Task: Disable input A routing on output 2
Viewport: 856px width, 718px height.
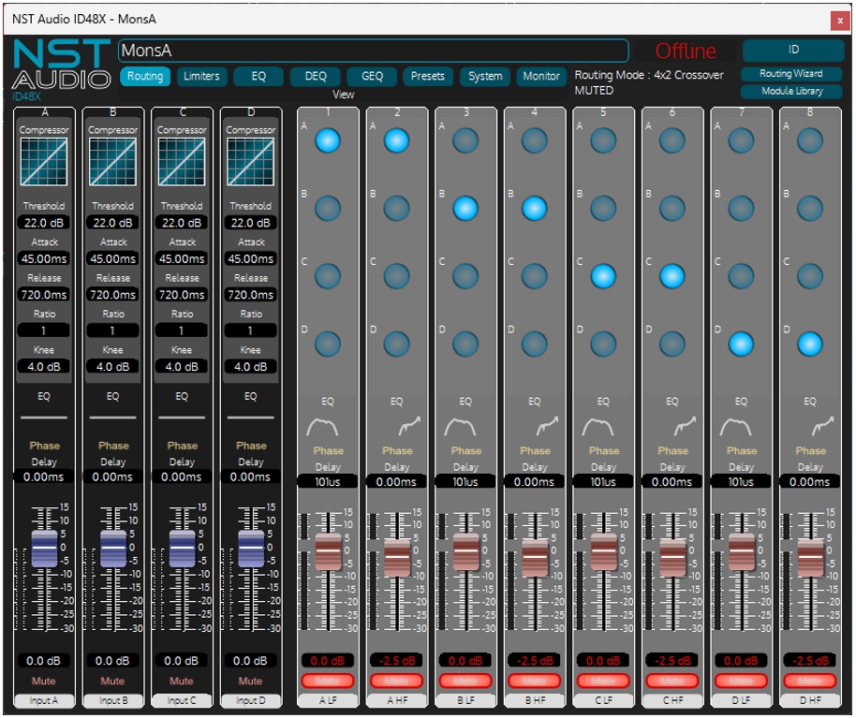Action: pyautogui.click(x=397, y=140)
